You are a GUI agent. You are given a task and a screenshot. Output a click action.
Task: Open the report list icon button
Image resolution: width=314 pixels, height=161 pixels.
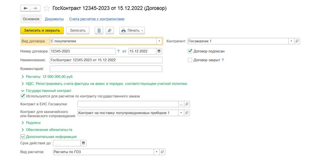99,30
